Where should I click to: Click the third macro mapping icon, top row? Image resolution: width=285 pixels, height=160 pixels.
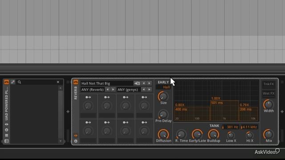126,97
